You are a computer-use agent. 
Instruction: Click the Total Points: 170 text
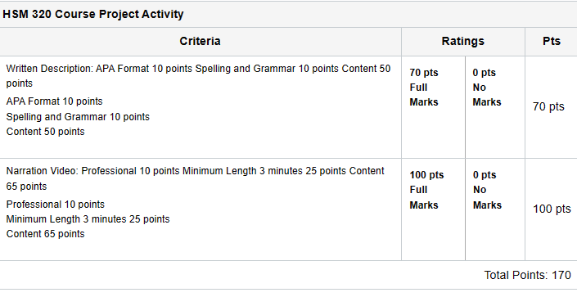[527, 275]
